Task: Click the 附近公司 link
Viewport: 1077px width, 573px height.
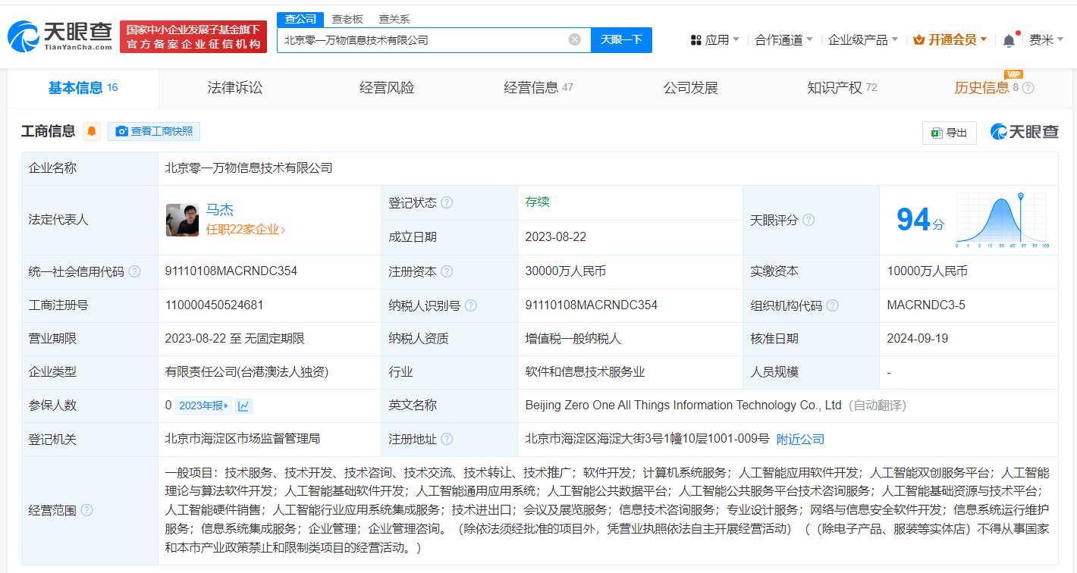Action: coord(800,440)
